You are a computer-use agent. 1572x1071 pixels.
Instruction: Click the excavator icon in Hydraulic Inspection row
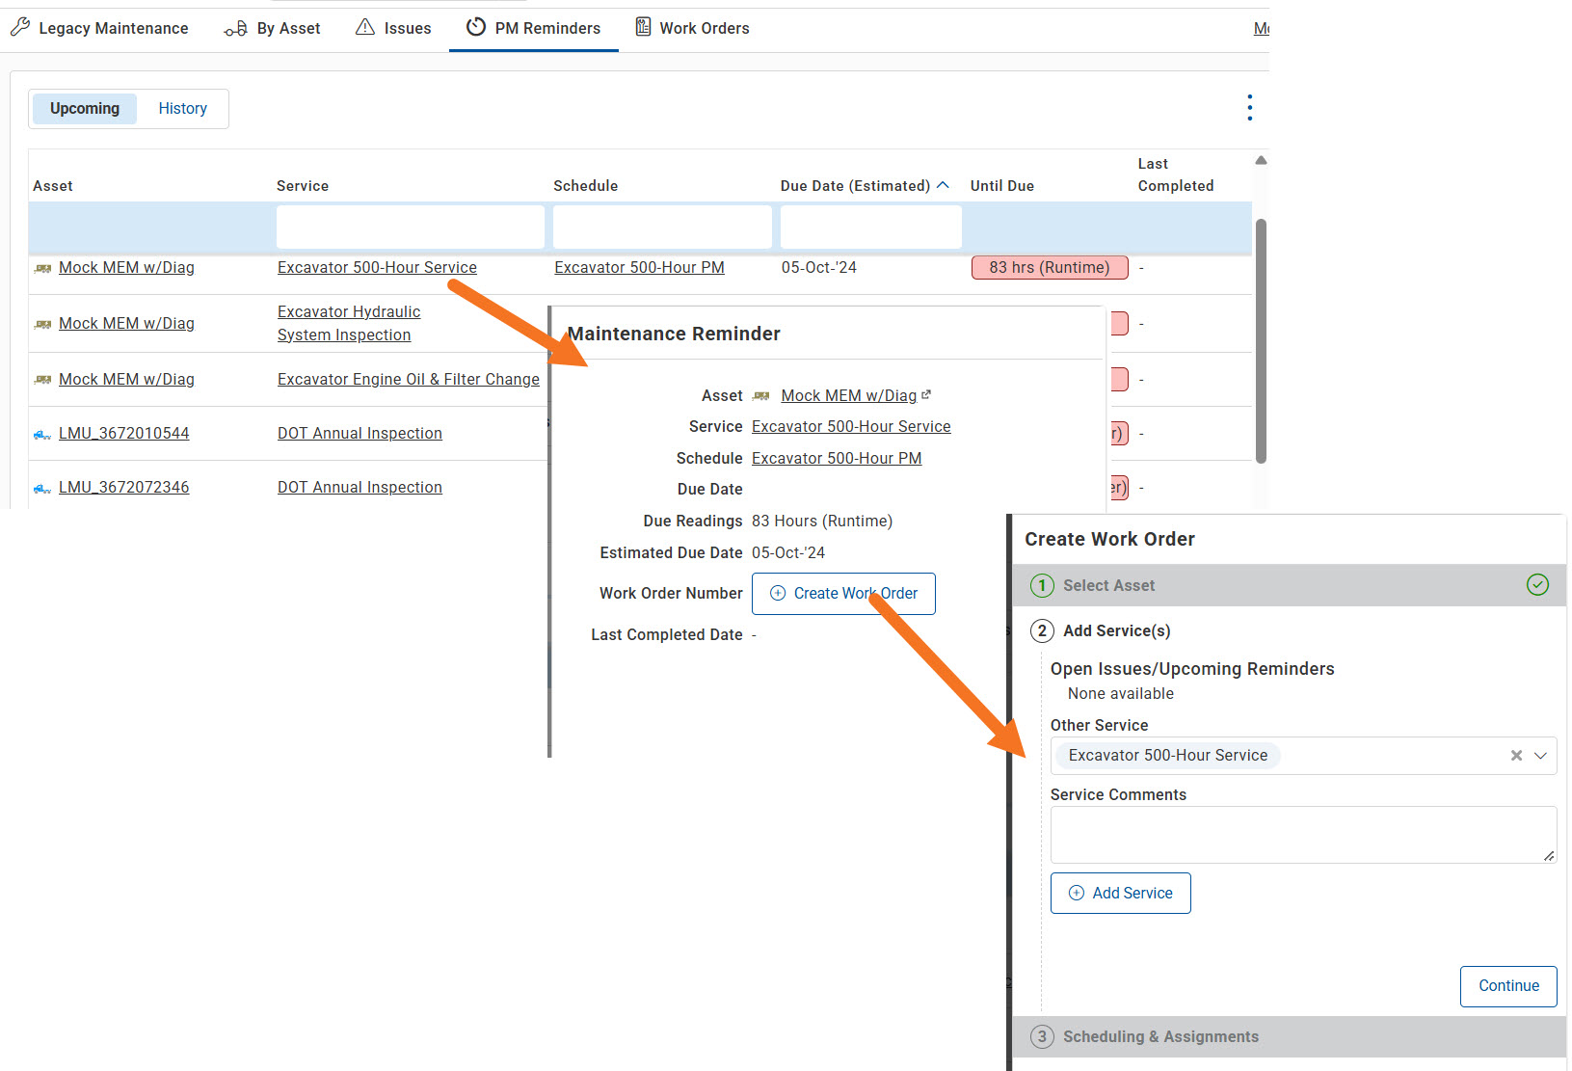[42, 325]
